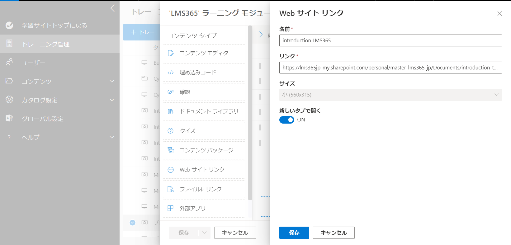The width and height of the screenshot is (511, 245).
Task: Click the checkmark icon beside 学習サイトトップに戻る
Action: tap(9, 25)
